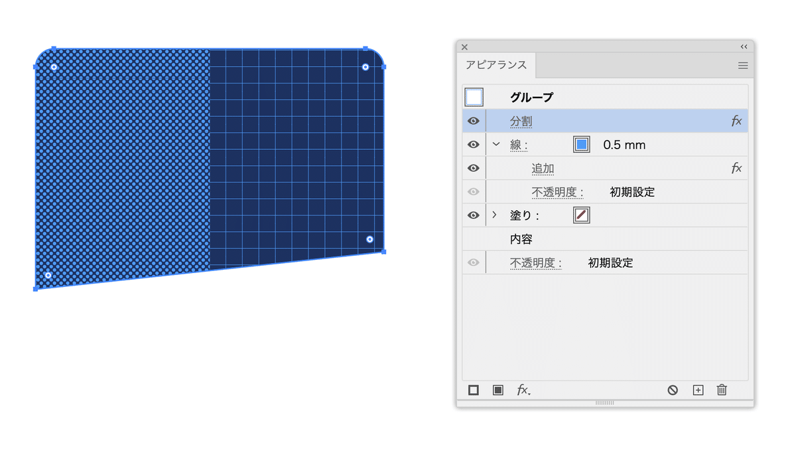Click the fx icon on 分割 row
Image resolution: width=796 pixels, height=466 pixels.
[736, 121]
